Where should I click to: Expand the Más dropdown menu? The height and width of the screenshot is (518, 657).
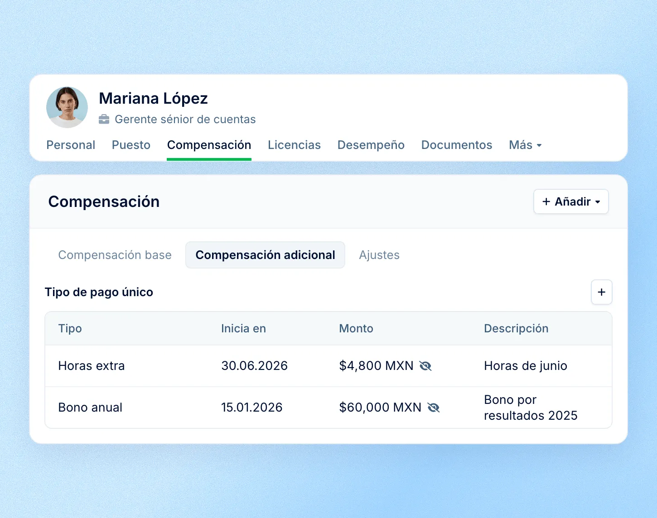coord(526,145)
